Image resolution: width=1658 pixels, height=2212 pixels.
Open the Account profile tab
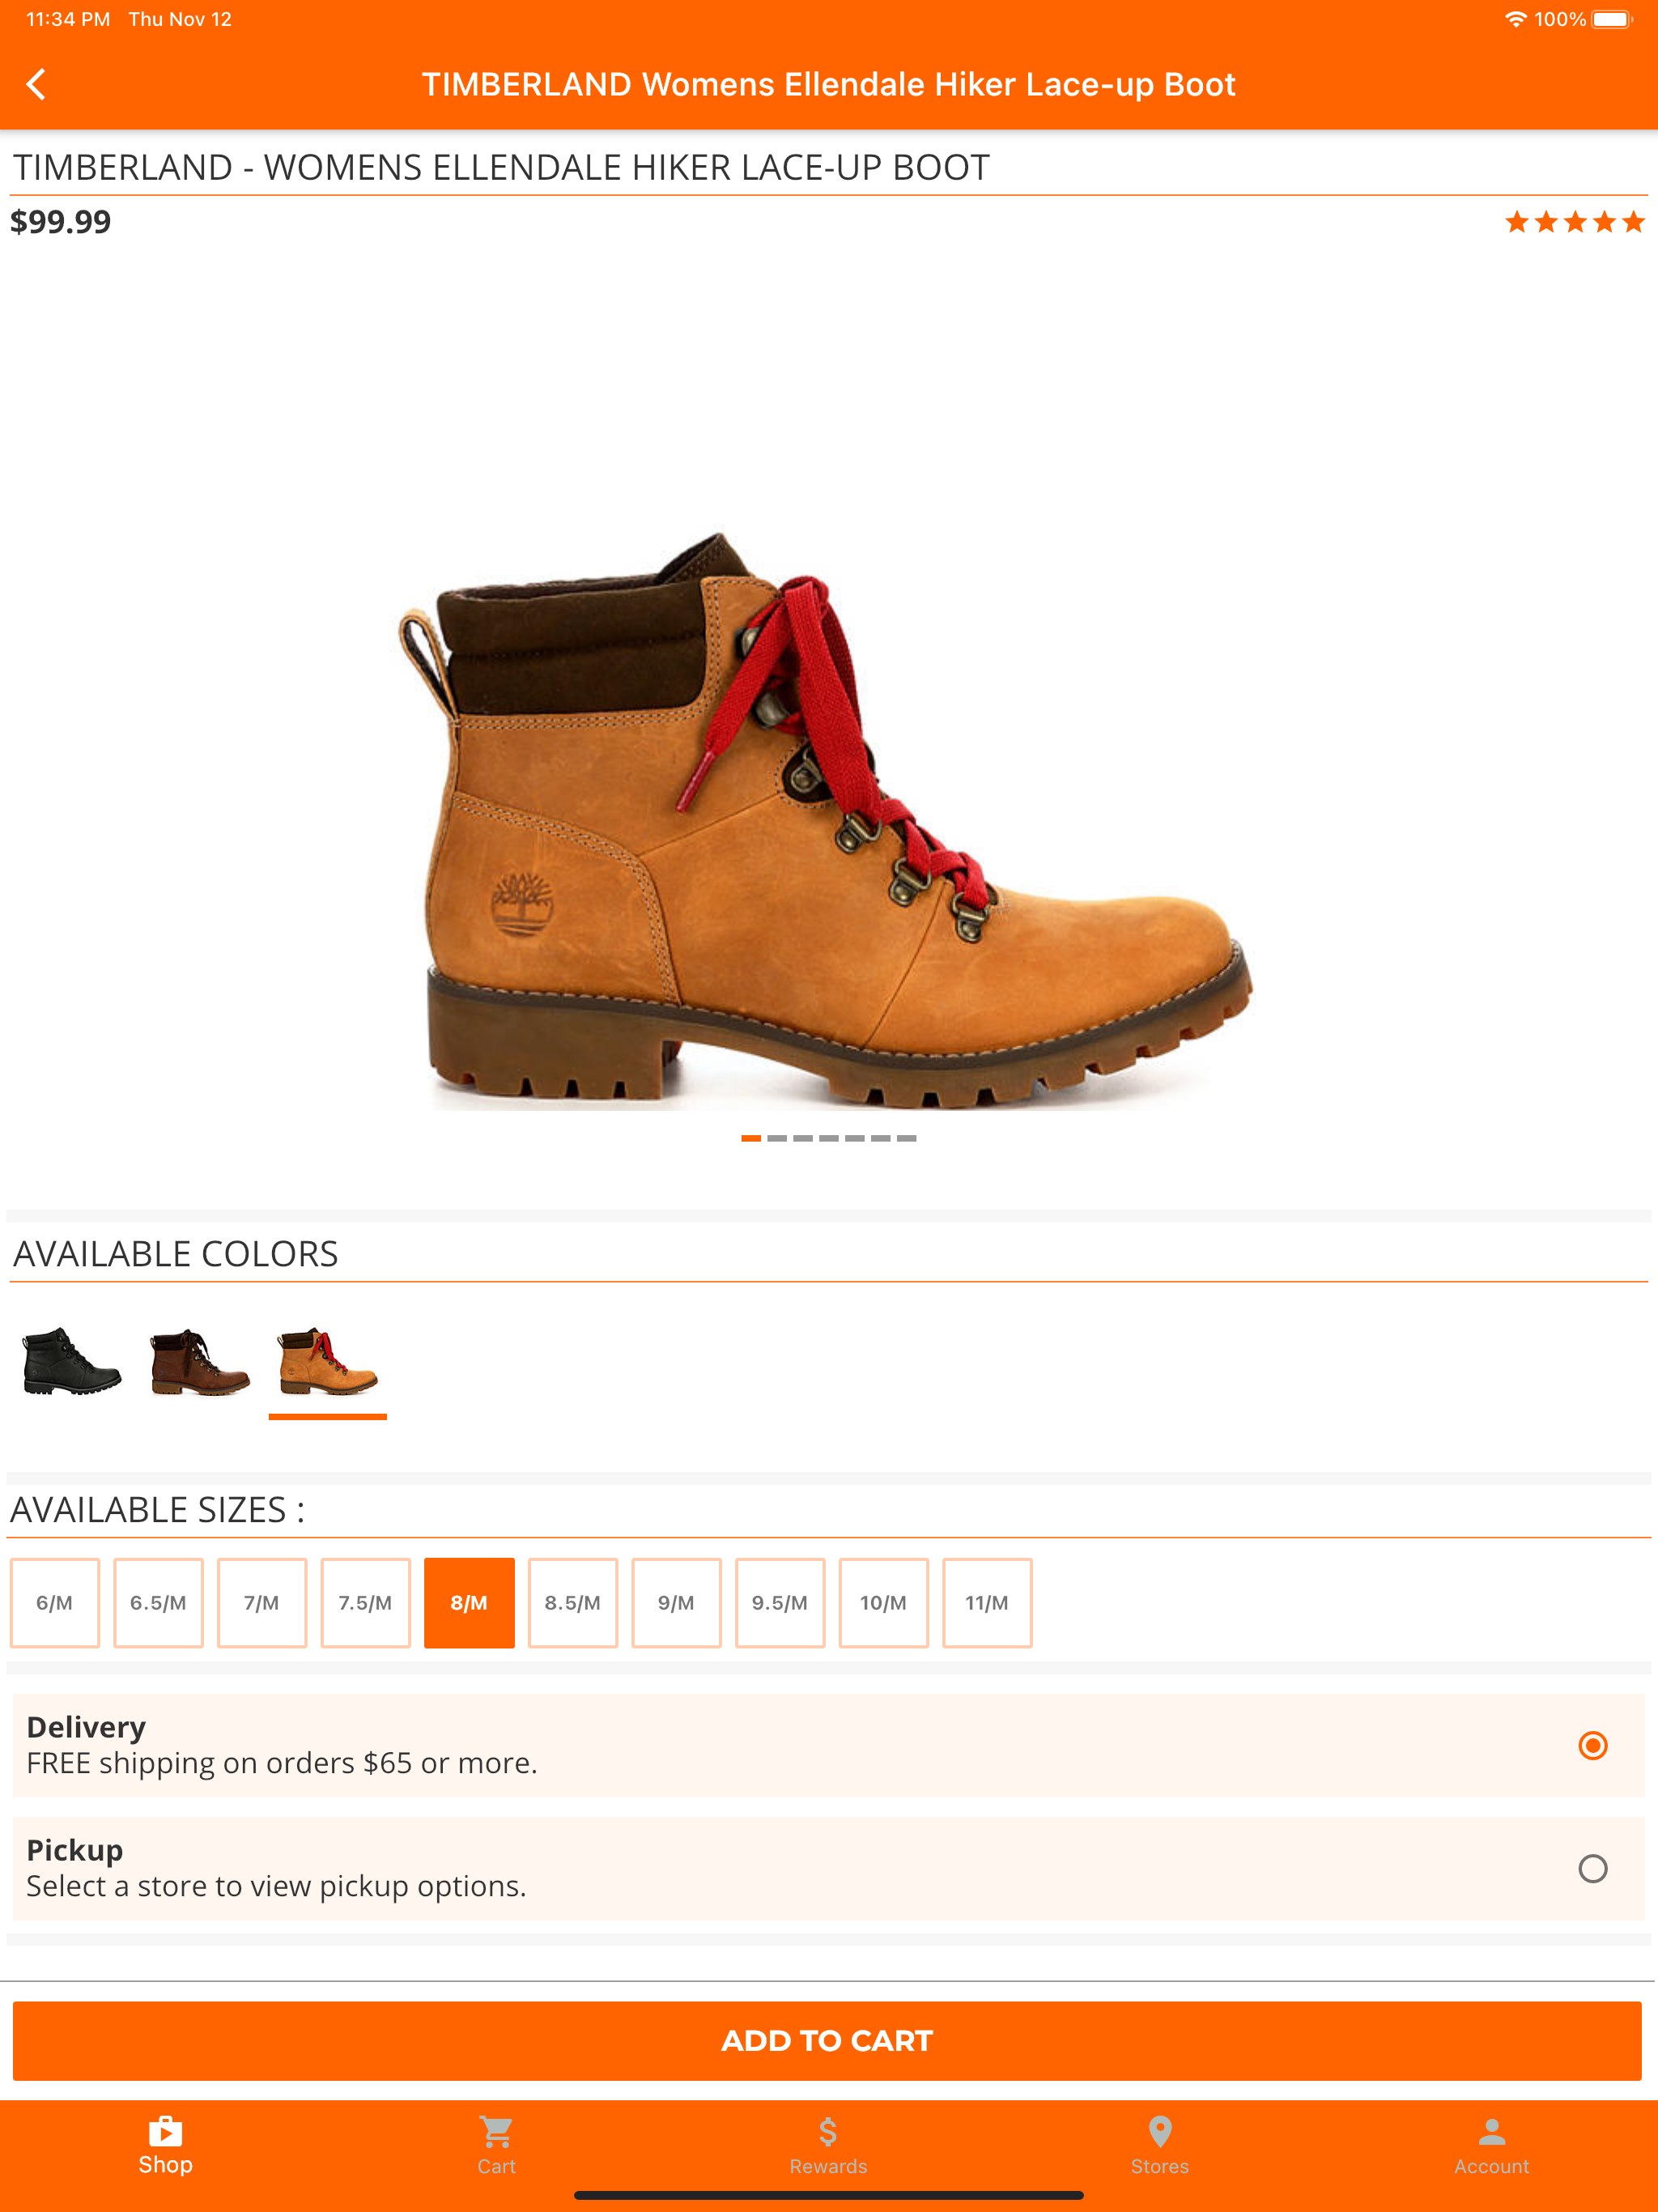tap(1491, 2146)
